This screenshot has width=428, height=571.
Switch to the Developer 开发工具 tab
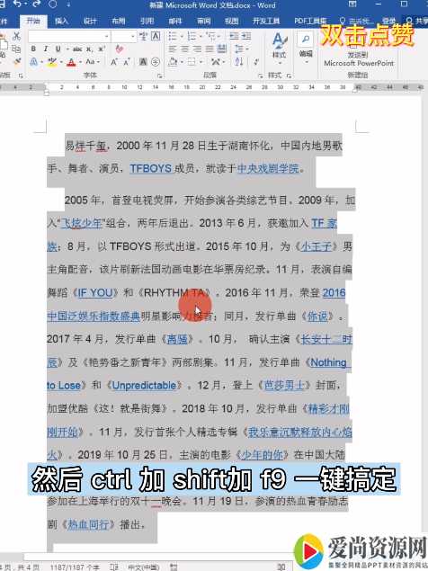(x=266, y=21)
